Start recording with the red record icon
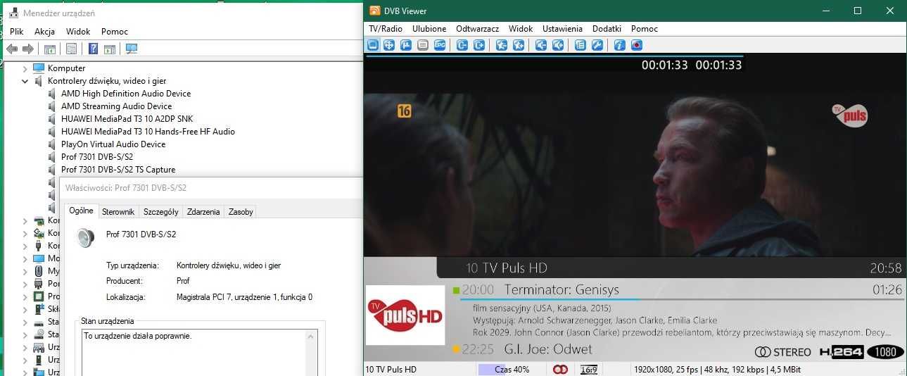Screen dimensions: 907x376 637,45
